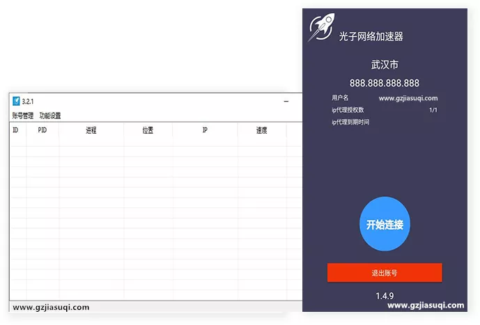Click the 位置 column header
The image size is (480, 325).
click(148, 130)
